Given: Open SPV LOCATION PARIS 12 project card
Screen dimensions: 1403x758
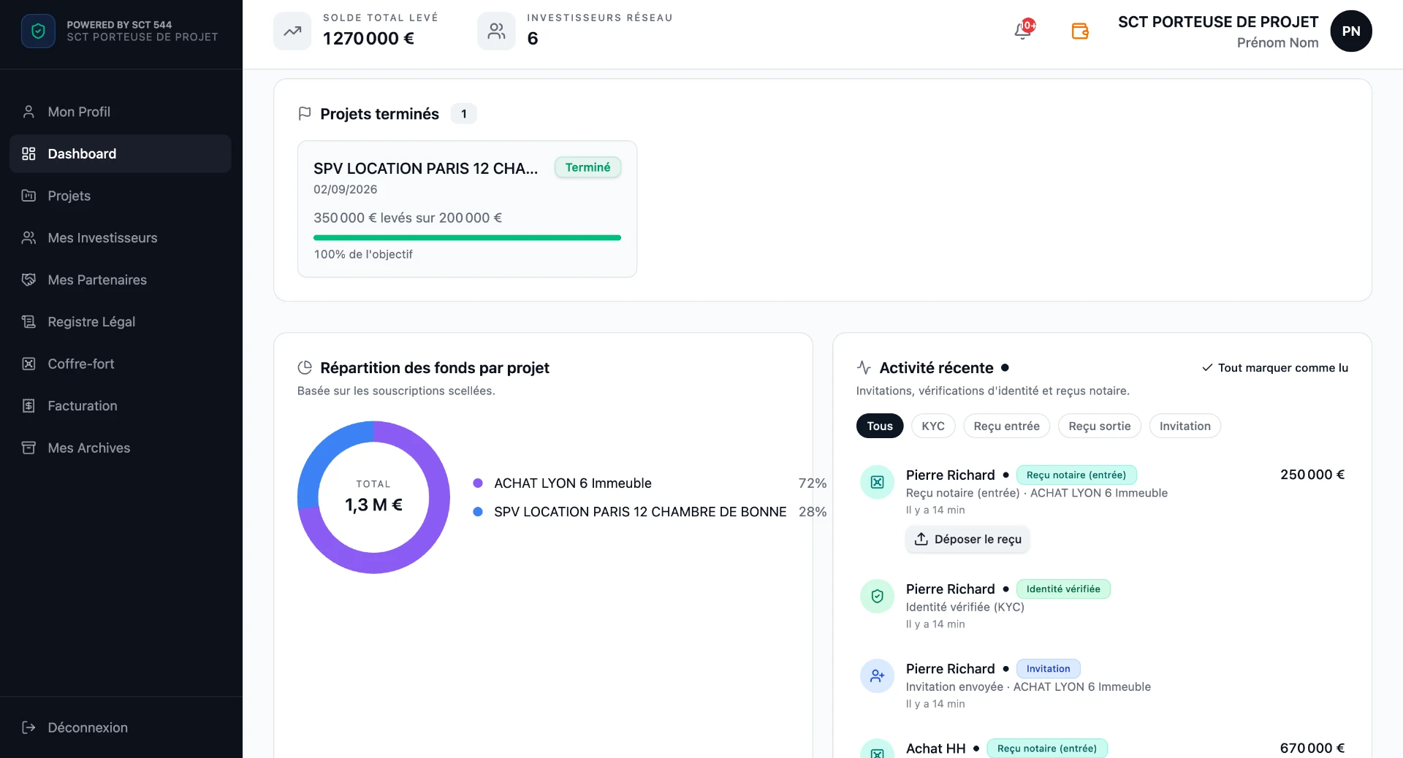Looking at the screenshot, I should pyautogui.click(x=467, y=209).
